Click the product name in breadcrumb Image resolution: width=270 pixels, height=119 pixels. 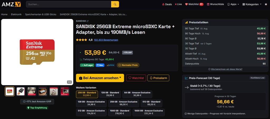click(93, 14)
